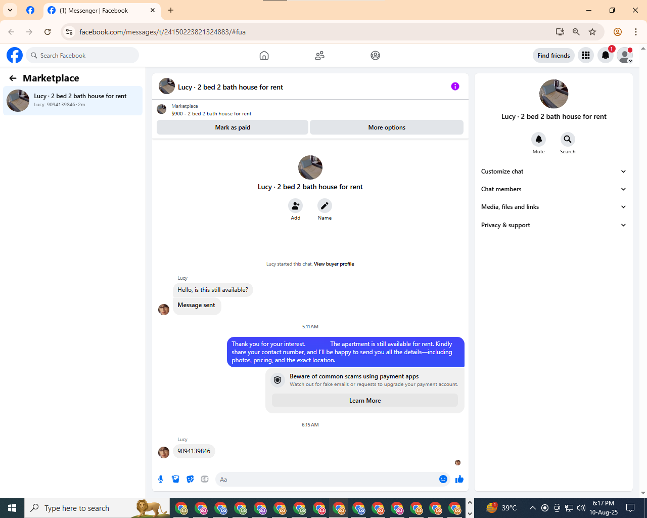Reload the browser page
This screenshot has width=647, height=518.
pyautogui.click(x=48, y=32)
